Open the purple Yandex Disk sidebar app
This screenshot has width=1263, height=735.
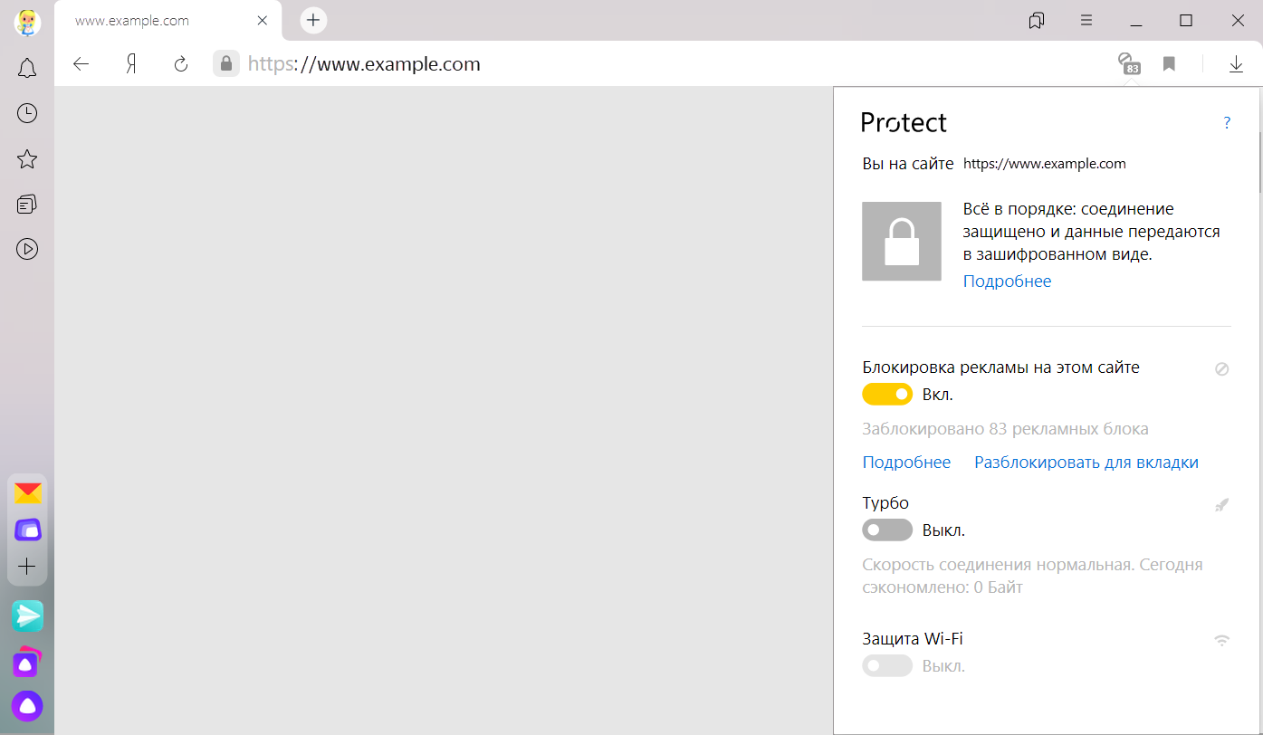[28, 530]
